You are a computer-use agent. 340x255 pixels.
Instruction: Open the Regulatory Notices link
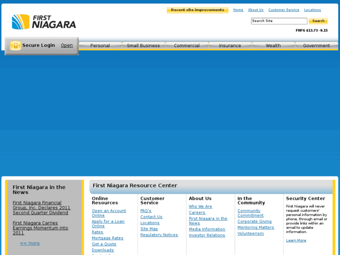click(159, 235)
